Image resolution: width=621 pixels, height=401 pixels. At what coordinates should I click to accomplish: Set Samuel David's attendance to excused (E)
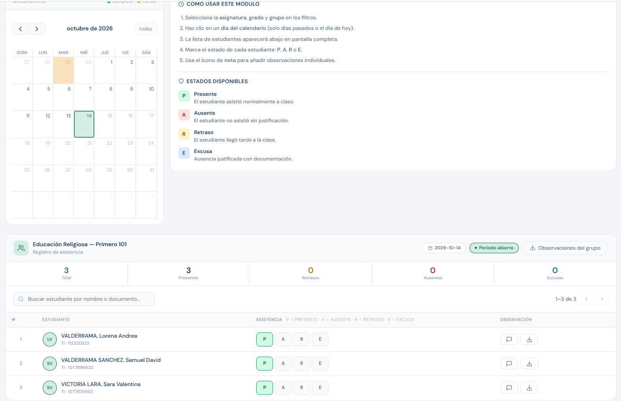point(320,364)
